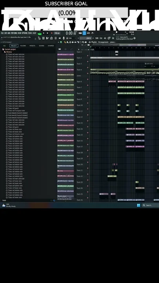Select the playlist Select tool
Screen dimensions: 159x283
80,42
